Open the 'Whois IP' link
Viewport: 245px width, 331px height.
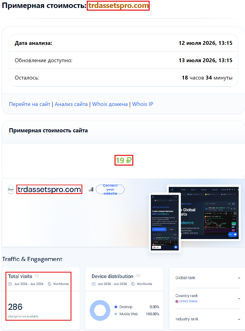pos(143,104)
